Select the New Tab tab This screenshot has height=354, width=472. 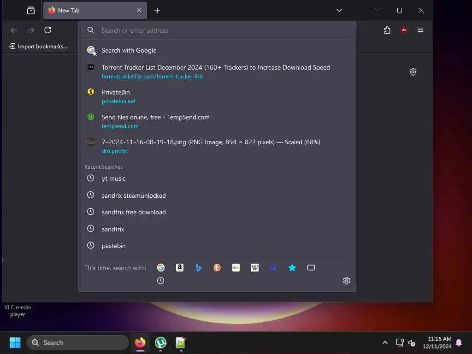95,11
